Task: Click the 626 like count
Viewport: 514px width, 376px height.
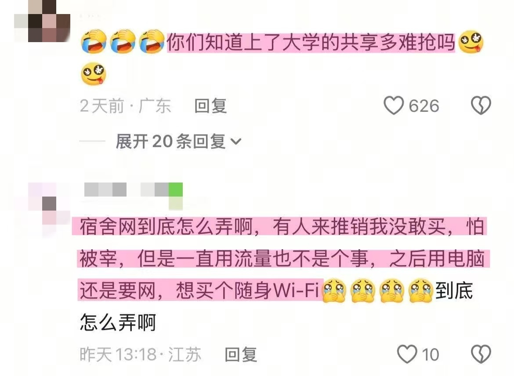Action: (x=424, y=106)
